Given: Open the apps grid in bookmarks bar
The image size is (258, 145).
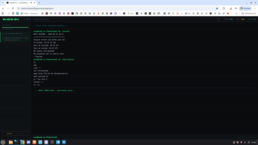Looking at the screenshot, I should tap(3, 13).
